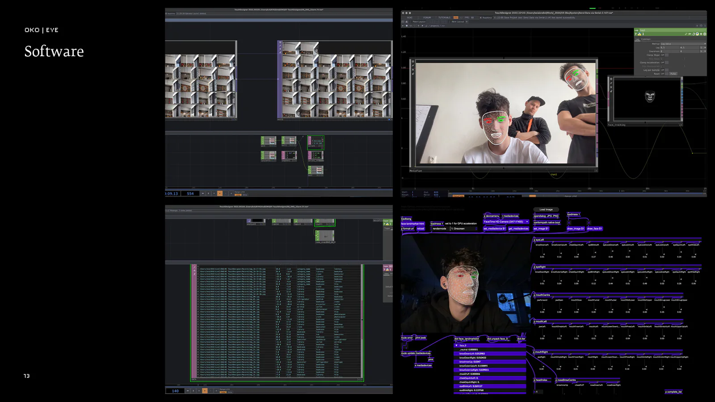
Task: Open the FORUM menu item
Action: [427, 17]
